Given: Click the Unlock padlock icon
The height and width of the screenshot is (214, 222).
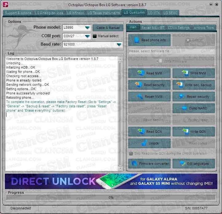Looking at the screenshot, I should pyautogui.click(x=145, y=143).
